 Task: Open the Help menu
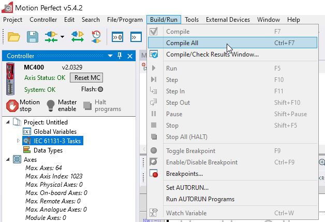(293, 20)
